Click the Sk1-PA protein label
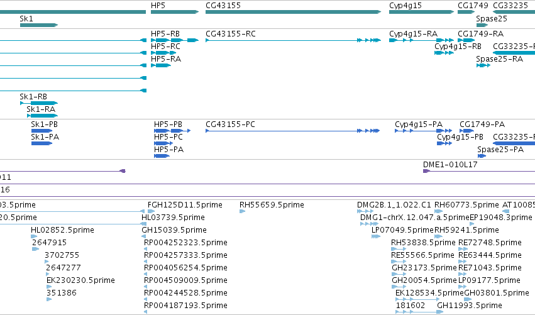Viewport: 535px width, 315px height. point(45,137)
